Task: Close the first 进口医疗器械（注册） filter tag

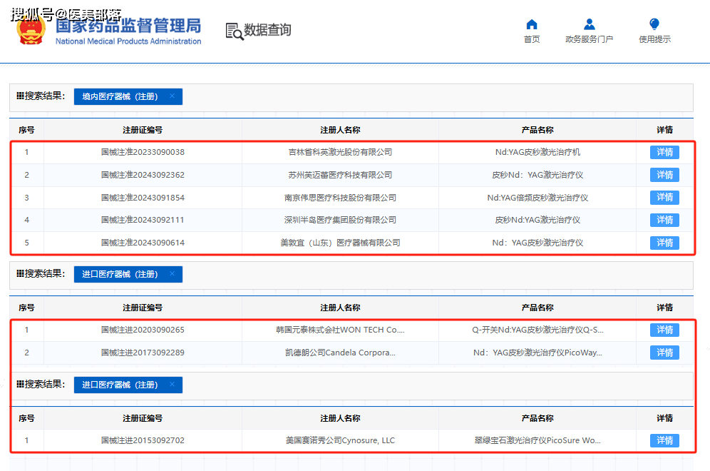Action: click(x=172, y=273)
